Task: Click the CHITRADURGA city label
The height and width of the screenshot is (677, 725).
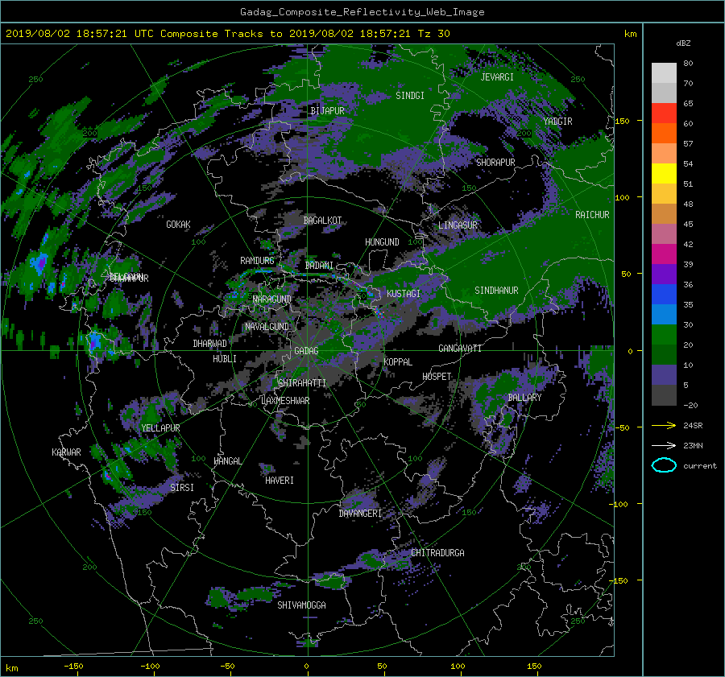Action: point(437,553)
